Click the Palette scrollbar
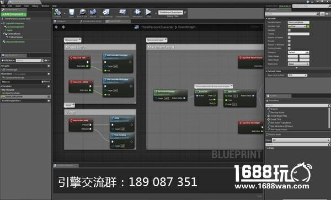Image resolution: width=331 pixels, height=200 pixels. click(x=329, y=118)
